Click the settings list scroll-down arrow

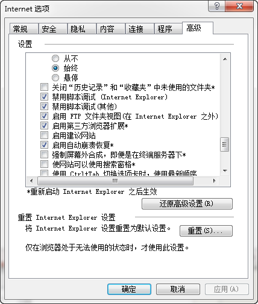[x=225, y=171]
